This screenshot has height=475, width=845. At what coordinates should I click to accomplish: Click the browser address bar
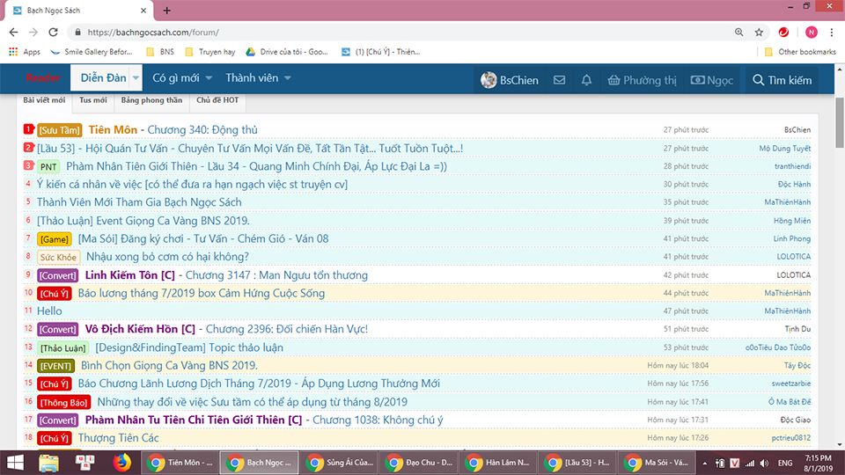coord(396,33)
